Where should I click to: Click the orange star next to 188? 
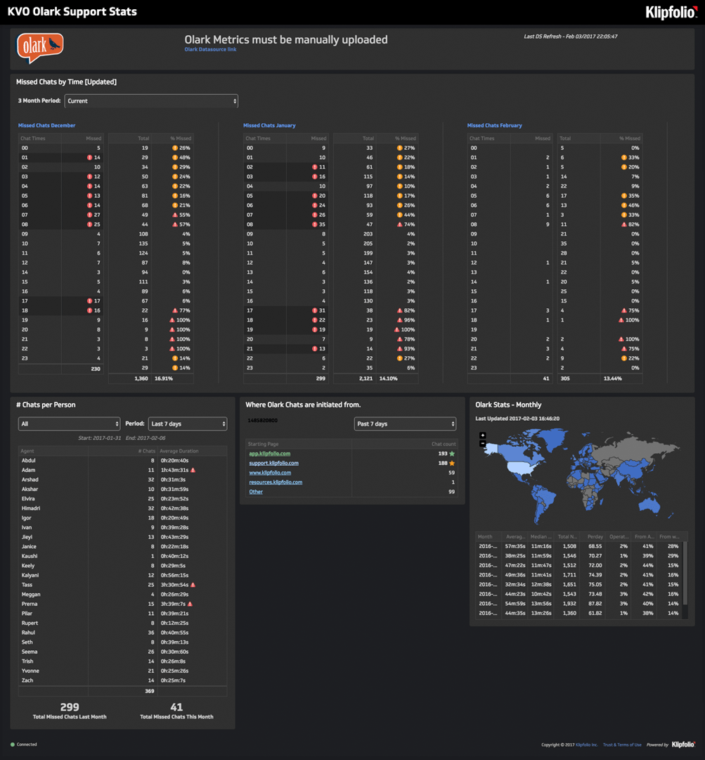click(x=452, y=463)
